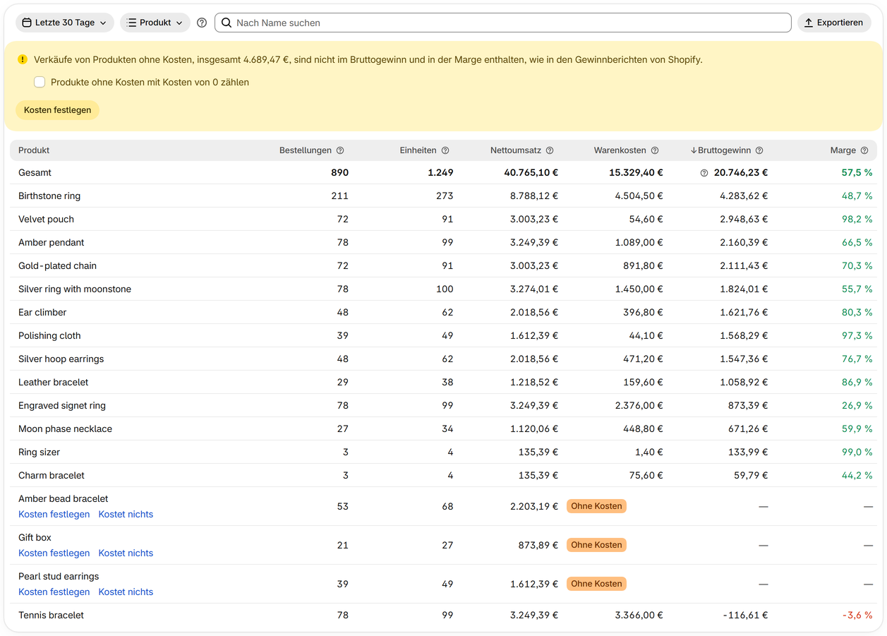Screen dimensions: 887x636
Task: Click the Exportieren button
Action: [834, 23]
